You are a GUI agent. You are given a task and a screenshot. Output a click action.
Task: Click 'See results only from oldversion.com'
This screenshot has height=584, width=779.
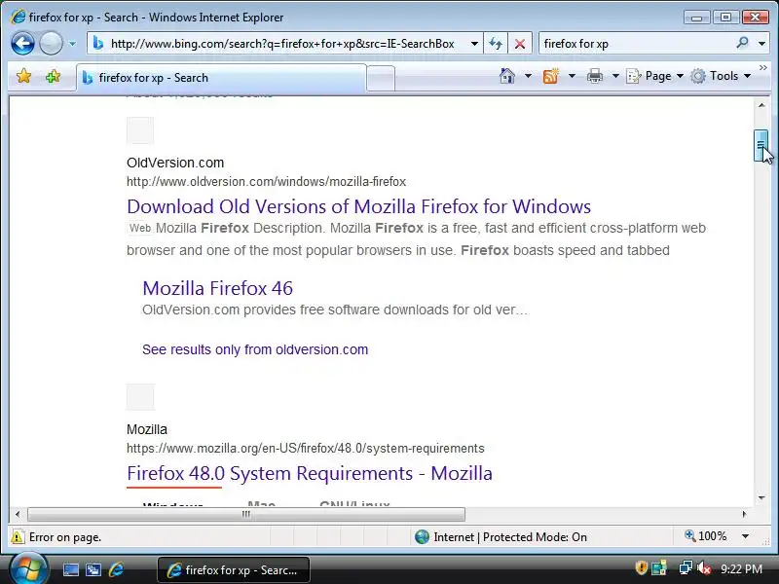pos(255,349)
